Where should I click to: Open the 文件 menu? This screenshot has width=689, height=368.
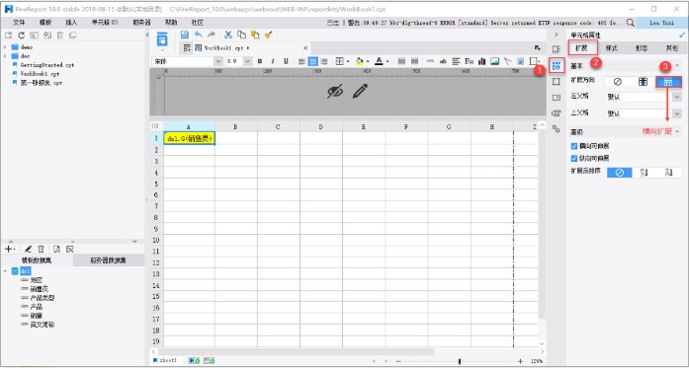click(x=19, y=23)
